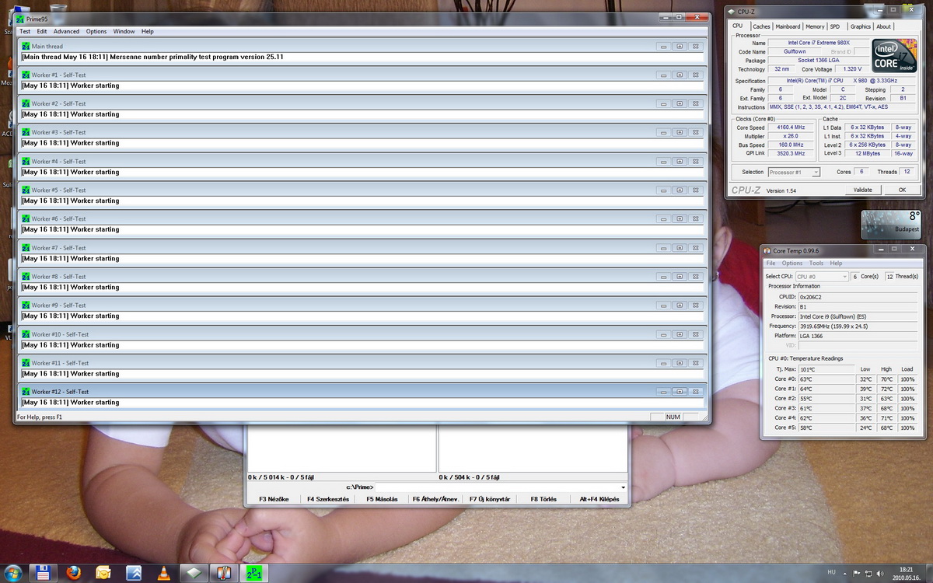Click the Core Temp title bar icon
This screenshot has width=933, height=583.
pyautogui.click(x=767, y=250)
